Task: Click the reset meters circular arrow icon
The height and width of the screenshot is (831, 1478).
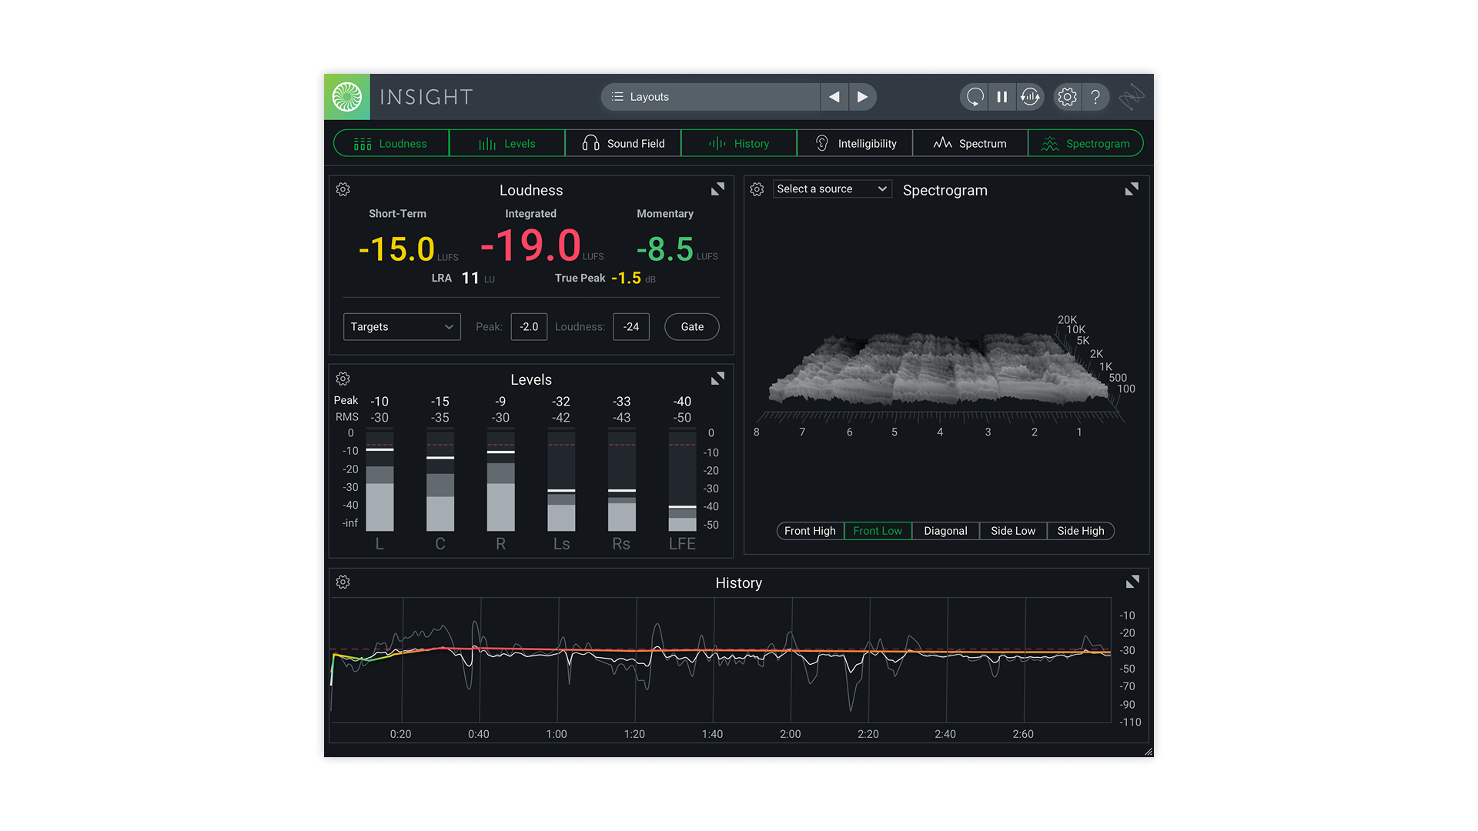Action: click(975, 97)
